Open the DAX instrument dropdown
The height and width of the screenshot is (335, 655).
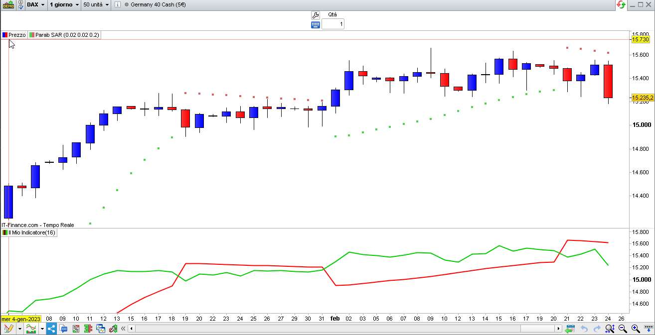click(x=36, y=4)
